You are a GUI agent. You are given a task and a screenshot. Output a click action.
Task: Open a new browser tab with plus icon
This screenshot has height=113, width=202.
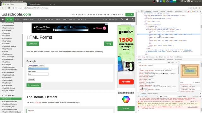pyautogui.click(x=54, y=4)
